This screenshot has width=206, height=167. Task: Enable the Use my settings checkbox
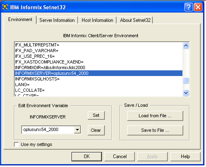coord(16,144)
